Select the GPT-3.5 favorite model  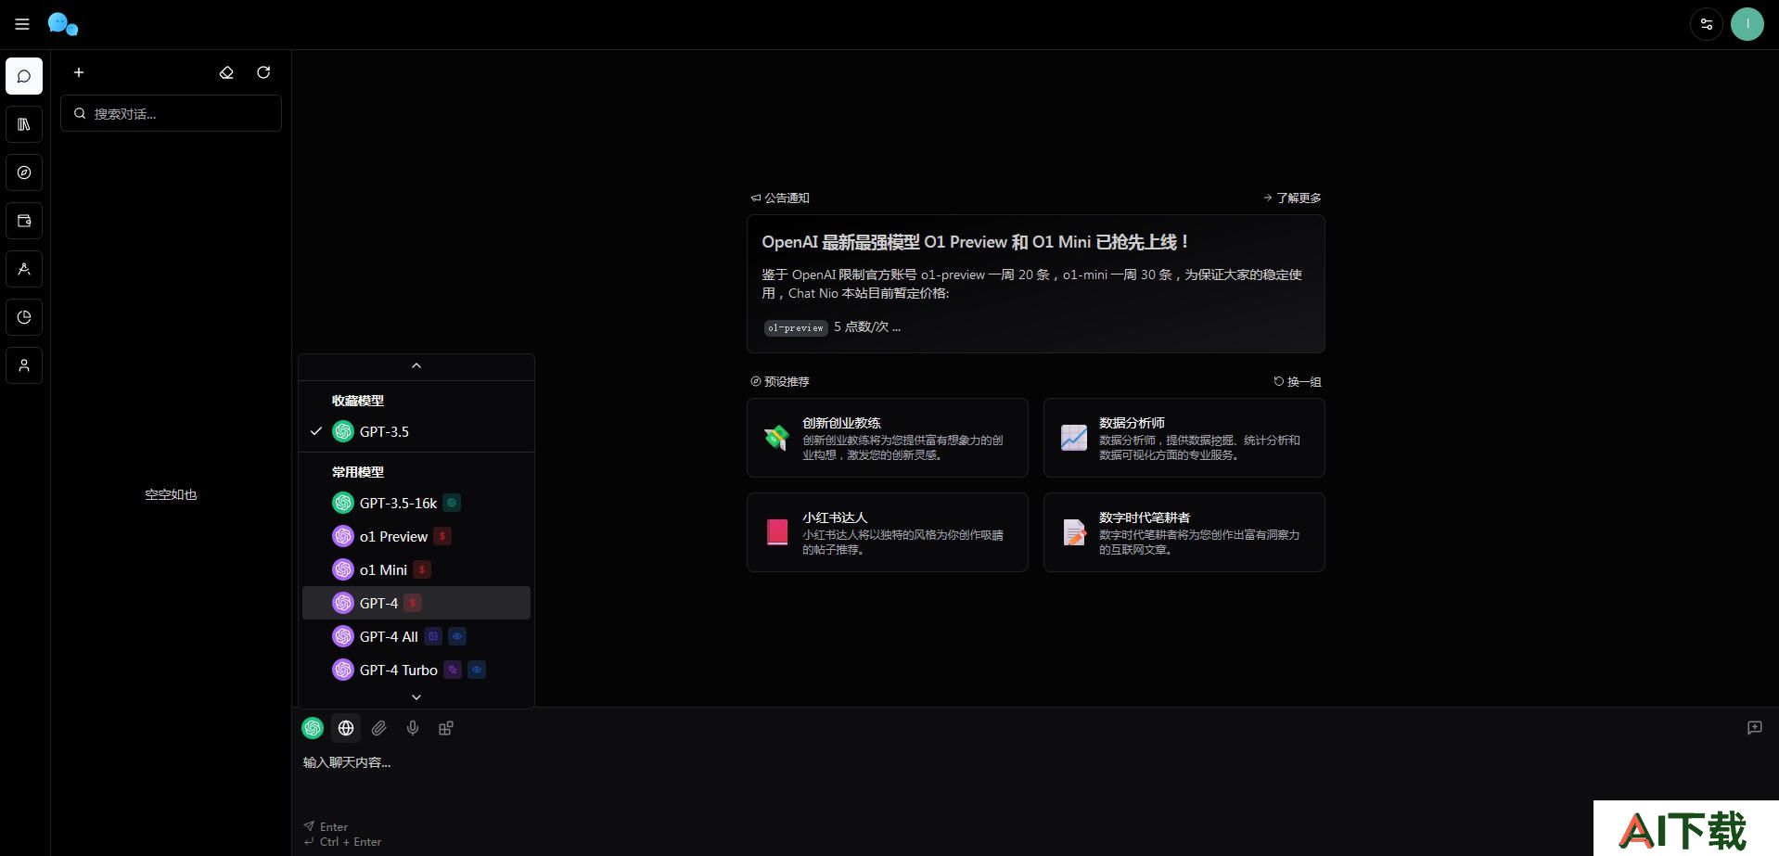coord(416,431)
